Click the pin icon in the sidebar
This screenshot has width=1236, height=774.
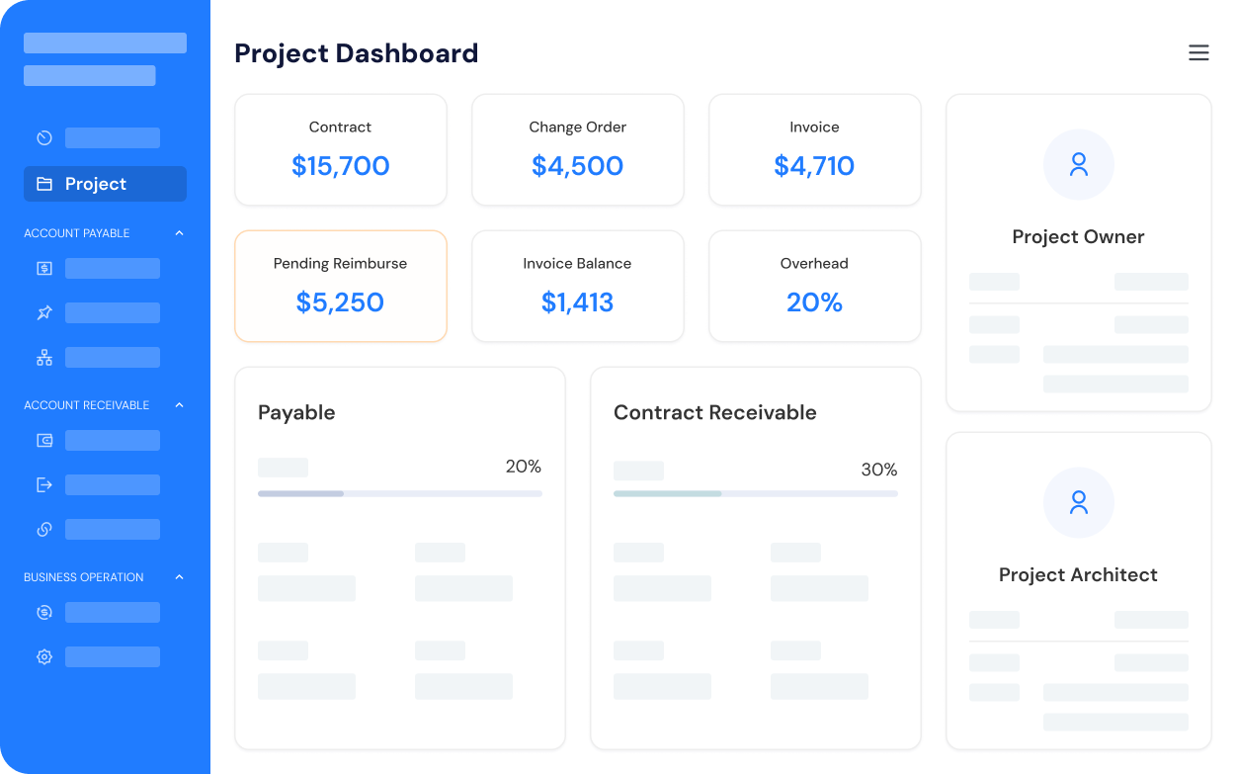coord(43,311)
